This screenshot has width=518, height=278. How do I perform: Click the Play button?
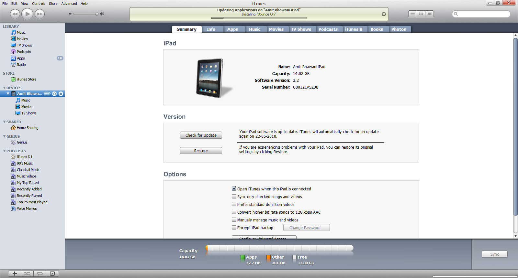tap(28, 14)
